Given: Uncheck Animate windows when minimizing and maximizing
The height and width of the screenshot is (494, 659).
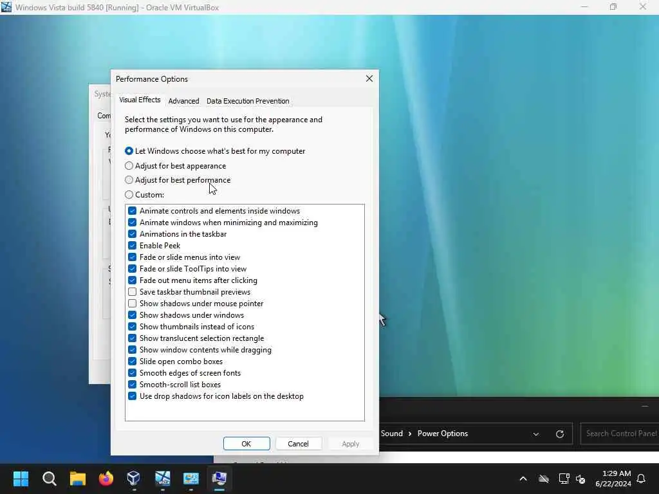Looking at the screenshot, I should click(132, 222).
